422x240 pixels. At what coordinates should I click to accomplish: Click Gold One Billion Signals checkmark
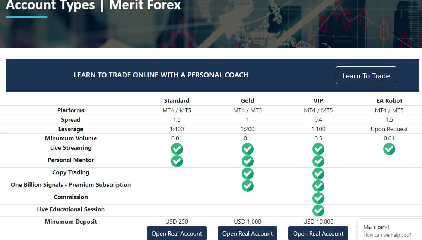tap(248, 186)
